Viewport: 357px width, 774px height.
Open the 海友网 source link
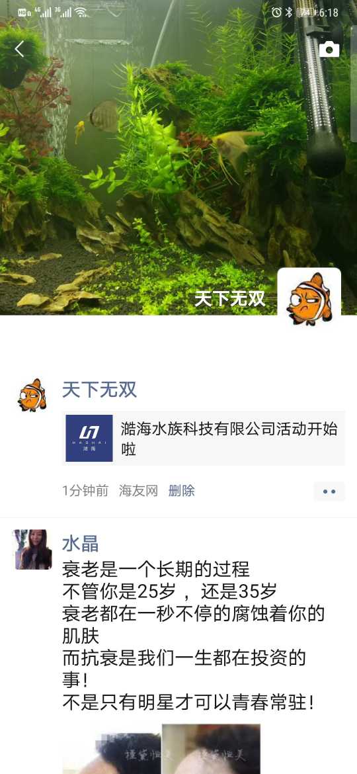point(139,491)
